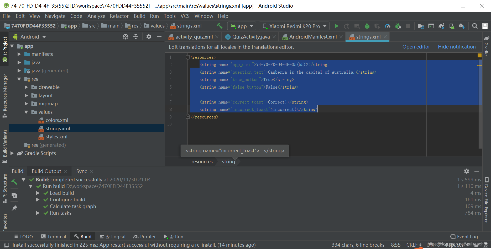
Task: Expand the Load build task
Action: point(38,193)
